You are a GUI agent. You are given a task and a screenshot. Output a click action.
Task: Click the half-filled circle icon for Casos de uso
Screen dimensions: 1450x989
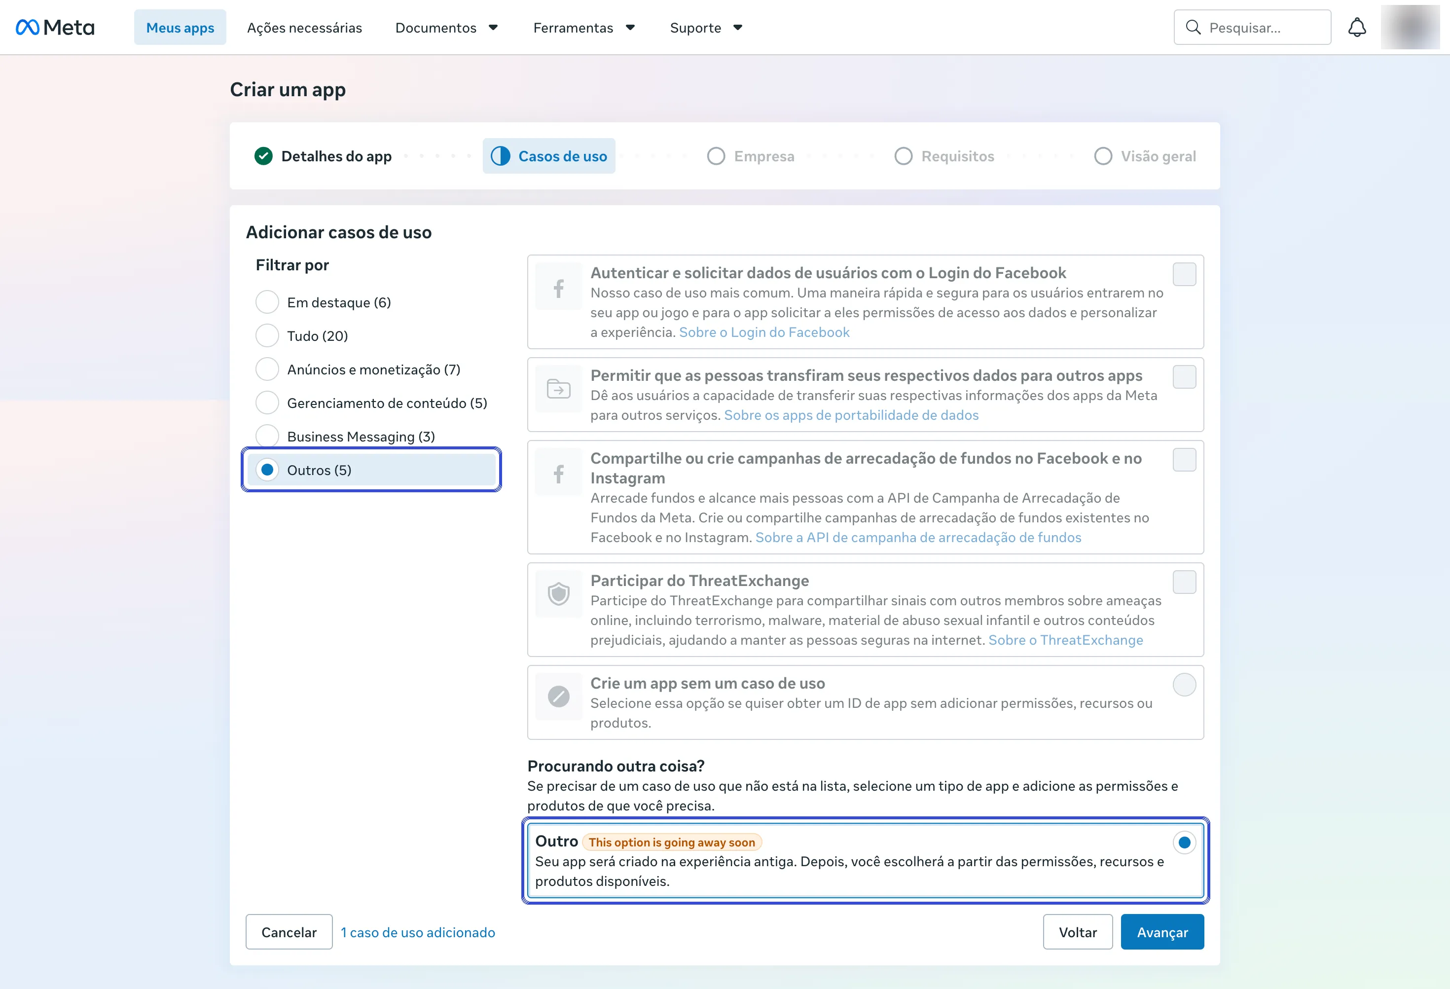click(x=500, y=156)
